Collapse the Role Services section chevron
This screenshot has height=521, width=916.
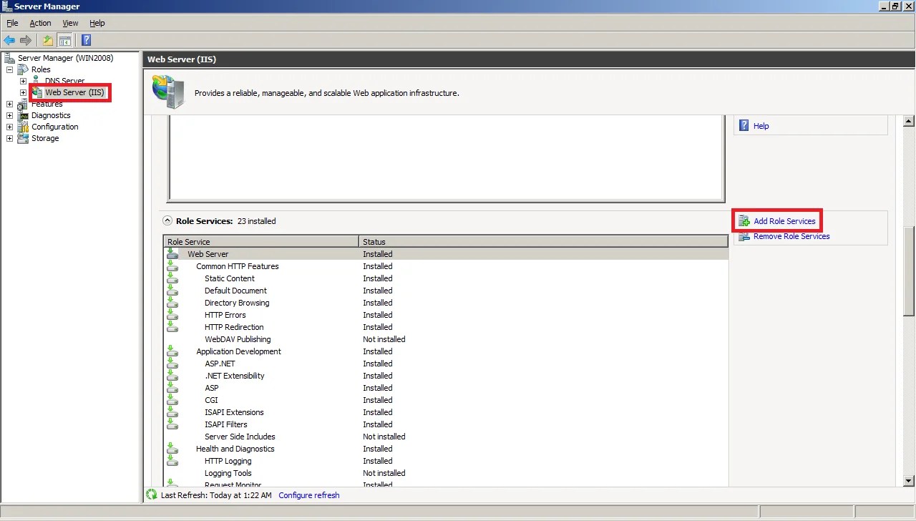click(x=167, y=221)
